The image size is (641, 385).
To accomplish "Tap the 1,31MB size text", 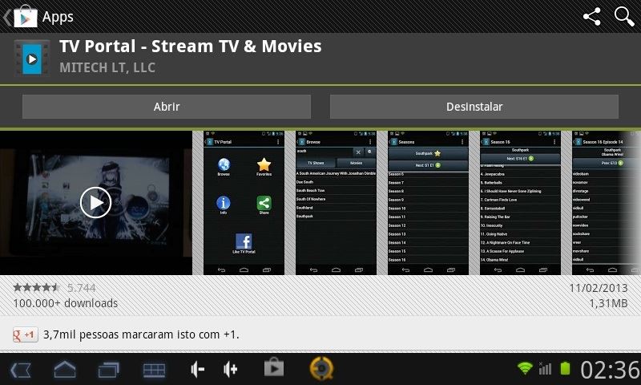I will click(608, 303).
